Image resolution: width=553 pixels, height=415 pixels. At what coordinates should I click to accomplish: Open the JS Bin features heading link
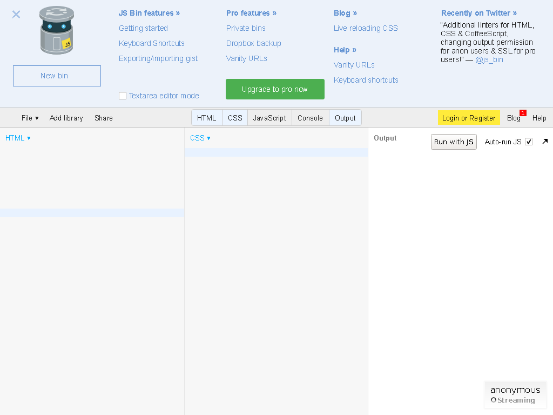coord(149,13)
